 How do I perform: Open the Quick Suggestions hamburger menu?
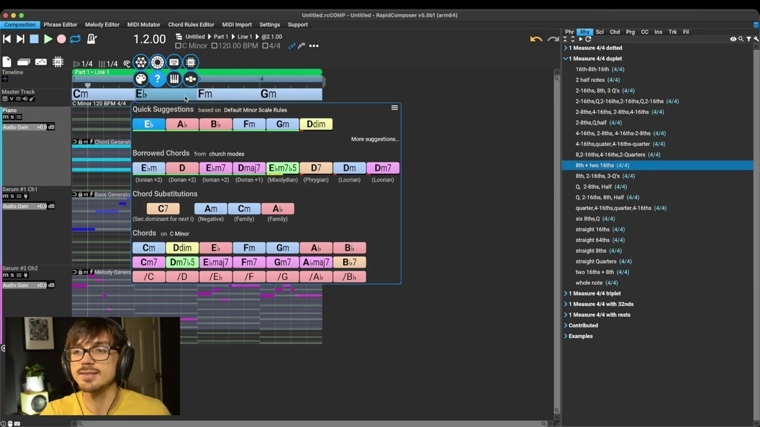[x=394, y=108]
